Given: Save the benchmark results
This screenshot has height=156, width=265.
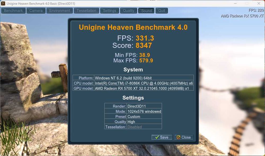Looking at the screenshot, I should 162,137.
